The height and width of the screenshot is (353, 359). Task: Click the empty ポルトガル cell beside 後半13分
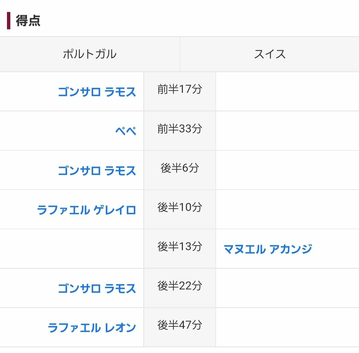coord(72,249)
